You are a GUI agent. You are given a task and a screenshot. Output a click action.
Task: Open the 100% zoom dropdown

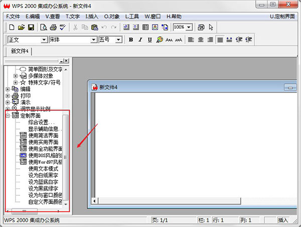(189, 27)
